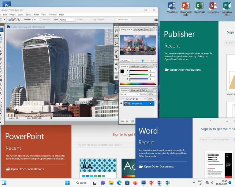Viewport: 235px width, 187px height.
Task: Click the Link layers icon in Layers panel
Action: click(x=122, y=121)
